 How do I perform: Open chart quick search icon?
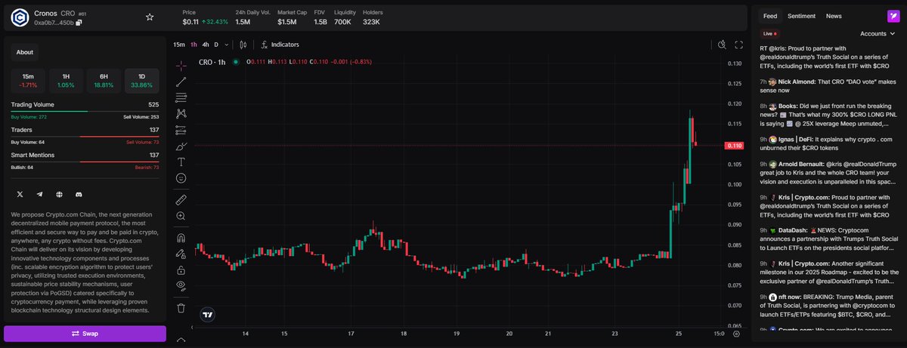[722, 45]
